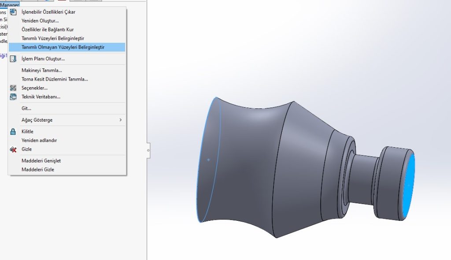Click the Teknik Veritabanı database icon
The image size is (451, 260).
[13, 97]
